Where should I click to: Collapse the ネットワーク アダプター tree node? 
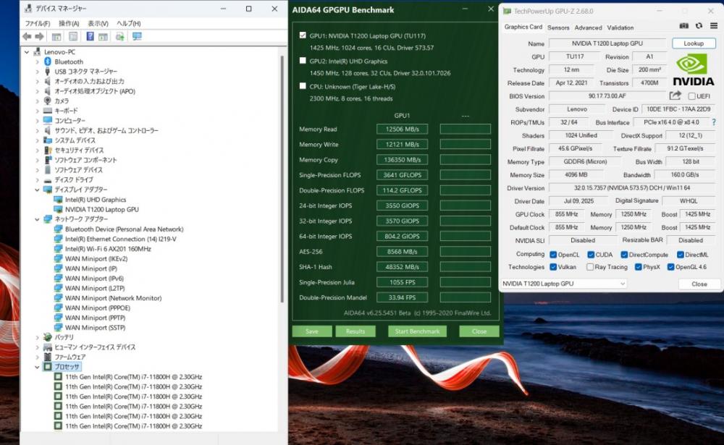pyautogui.click(x=37, y=219)
